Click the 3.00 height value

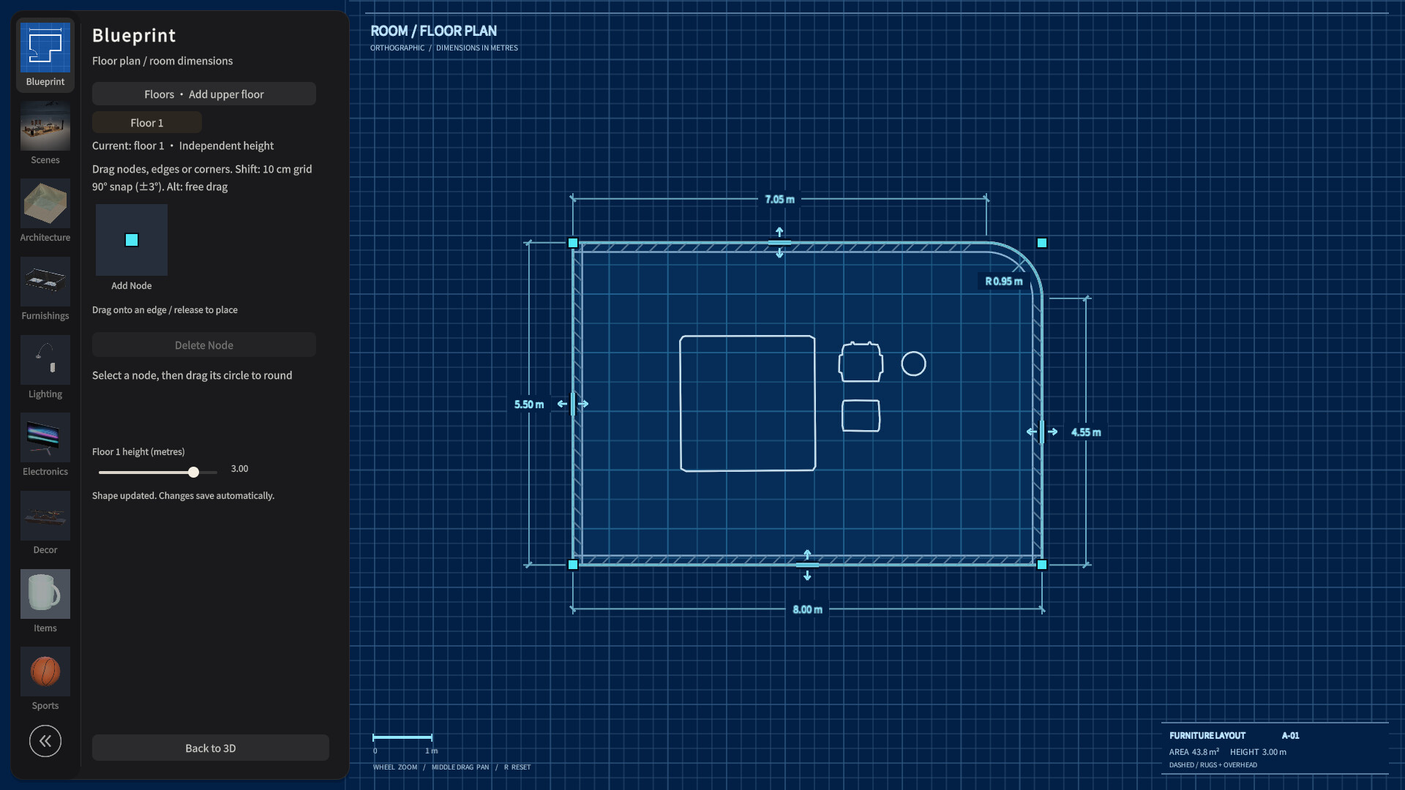(239, 469)
